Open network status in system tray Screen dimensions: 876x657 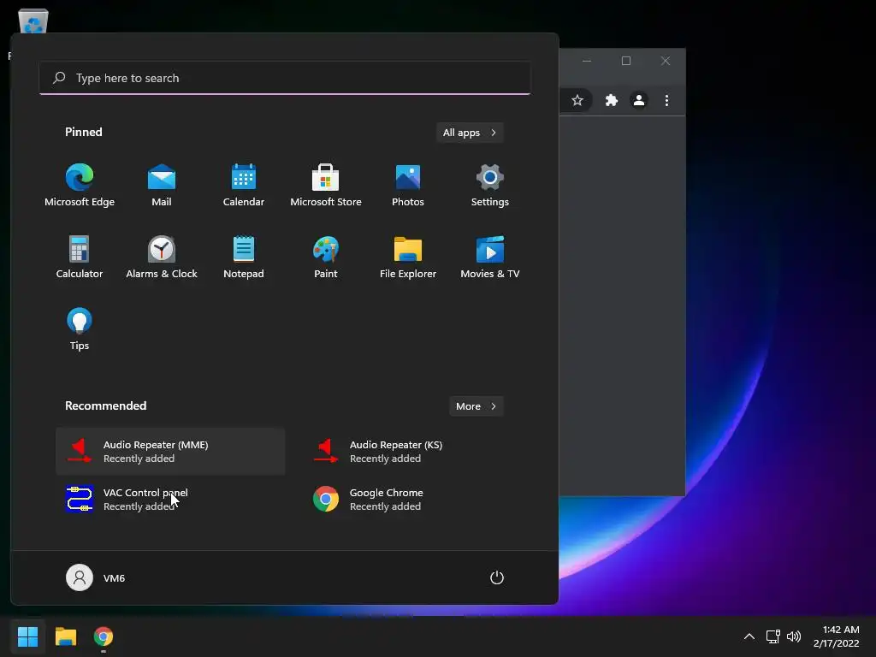click(773, 636)
